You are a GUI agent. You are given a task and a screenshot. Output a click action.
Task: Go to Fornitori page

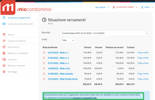tap(12, 59)
